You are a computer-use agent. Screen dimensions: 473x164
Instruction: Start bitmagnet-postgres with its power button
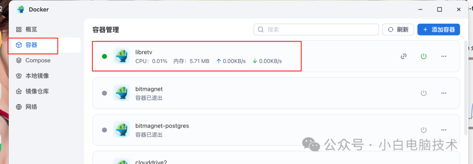click(x=424, y=130)
